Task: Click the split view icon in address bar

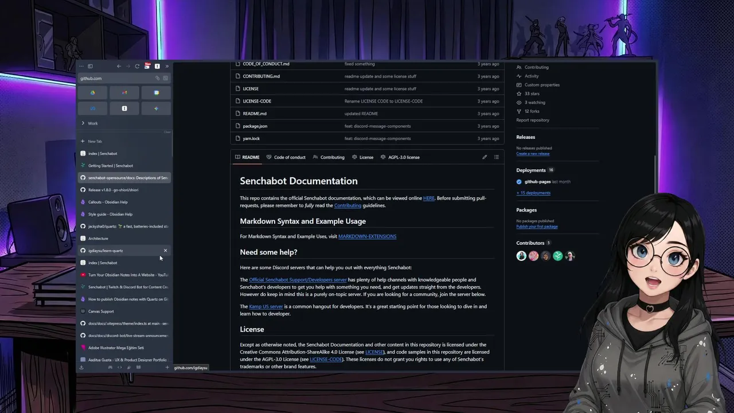Action: click(x=166, y=78)
